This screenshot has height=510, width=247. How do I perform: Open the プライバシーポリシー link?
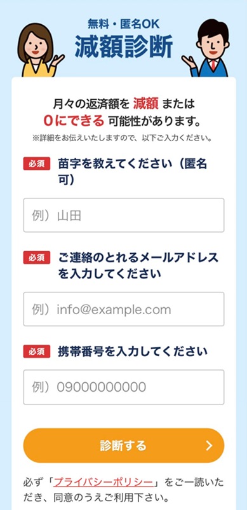pyautogui.click(x=103, y=482)
